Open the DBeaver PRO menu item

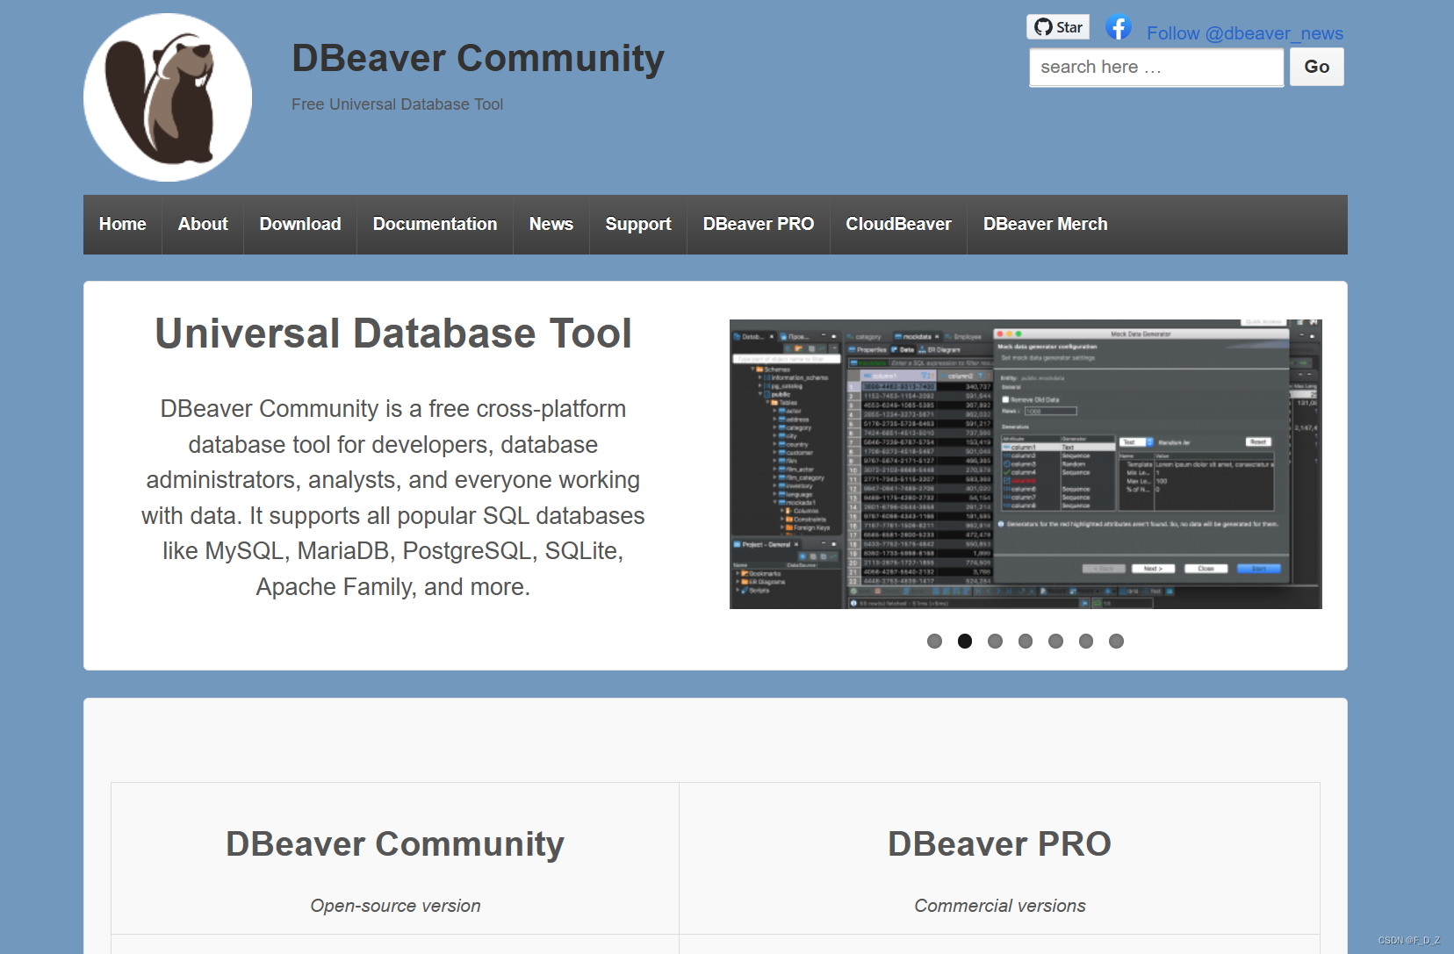(759, 225)
